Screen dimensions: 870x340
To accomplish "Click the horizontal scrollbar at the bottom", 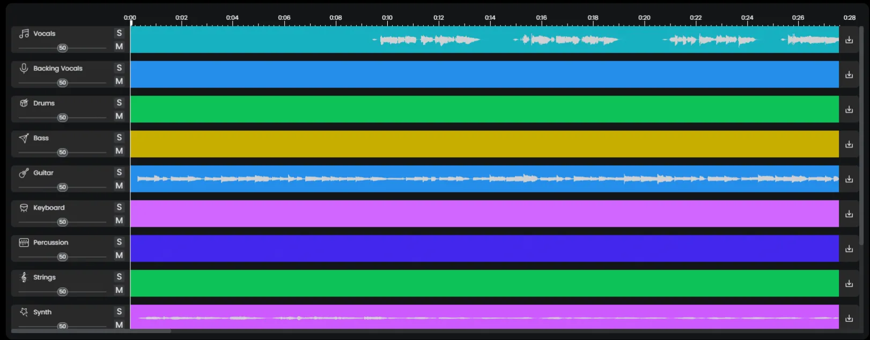I will [x=91, y=331].
